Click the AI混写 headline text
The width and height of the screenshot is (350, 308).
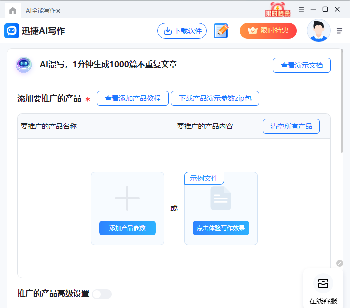click(108, 65)
